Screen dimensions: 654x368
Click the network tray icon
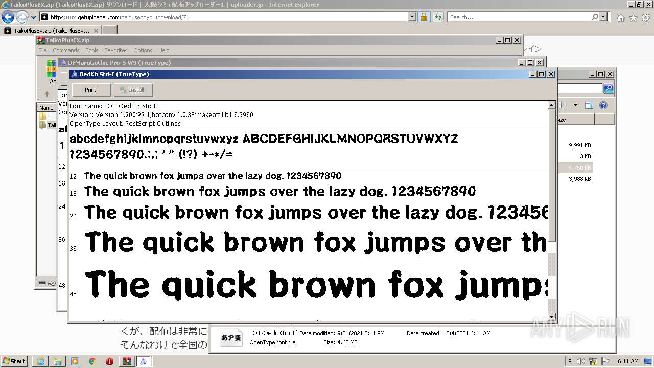coord(594,361)
